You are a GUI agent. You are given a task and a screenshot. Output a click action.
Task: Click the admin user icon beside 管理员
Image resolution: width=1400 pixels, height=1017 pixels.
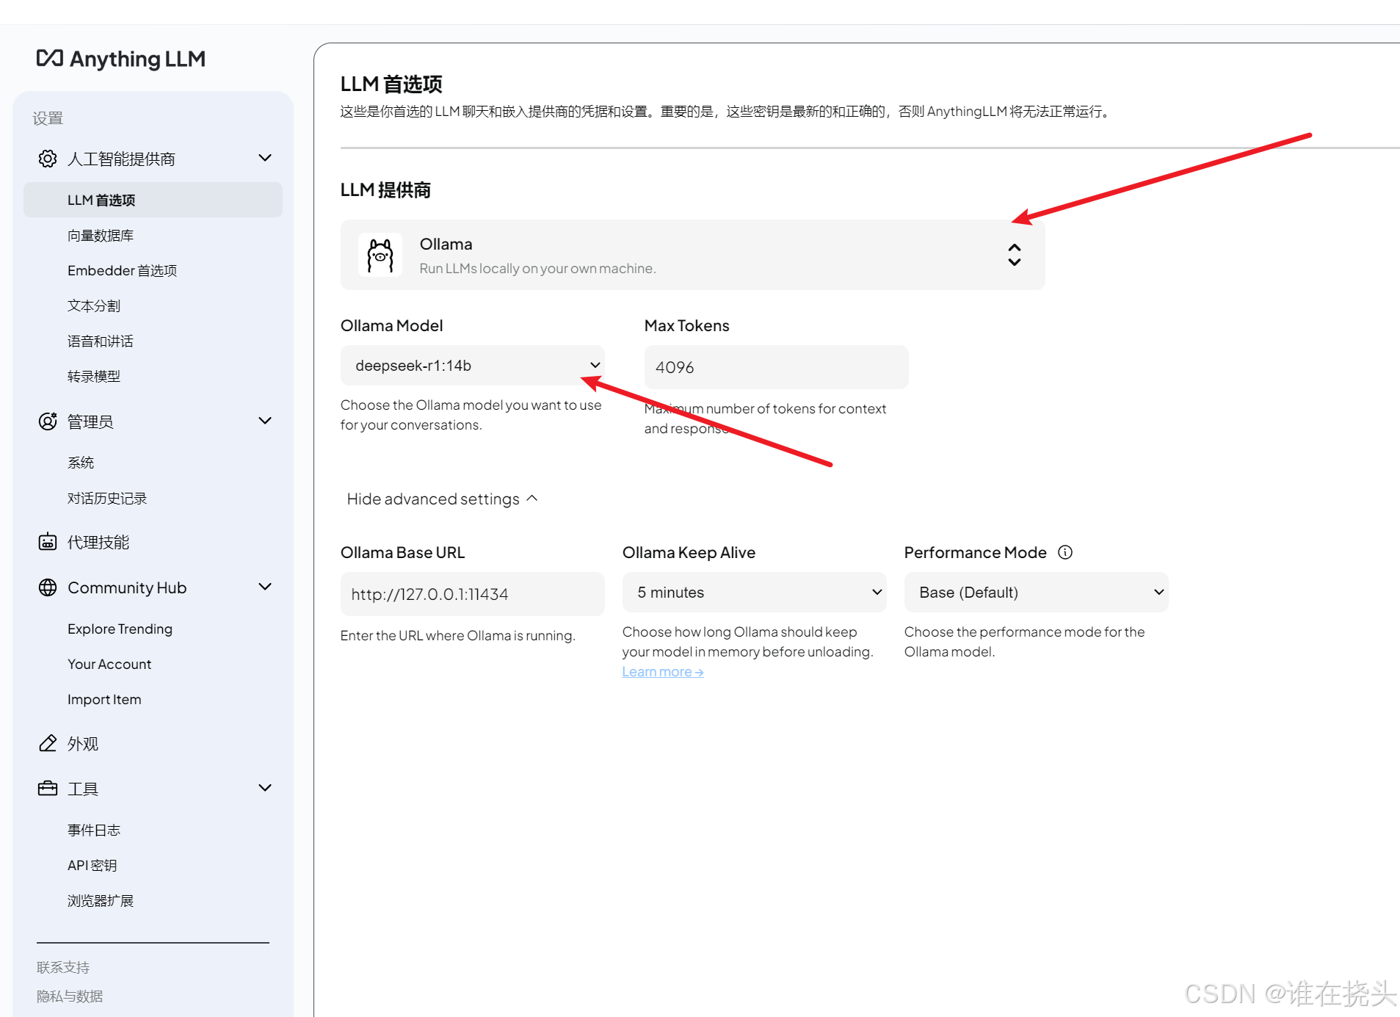click(x=48, y=421)
